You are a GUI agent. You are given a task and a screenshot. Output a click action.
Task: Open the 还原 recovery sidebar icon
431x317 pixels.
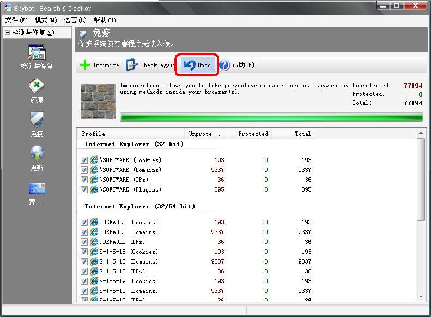tap(37, 86)
